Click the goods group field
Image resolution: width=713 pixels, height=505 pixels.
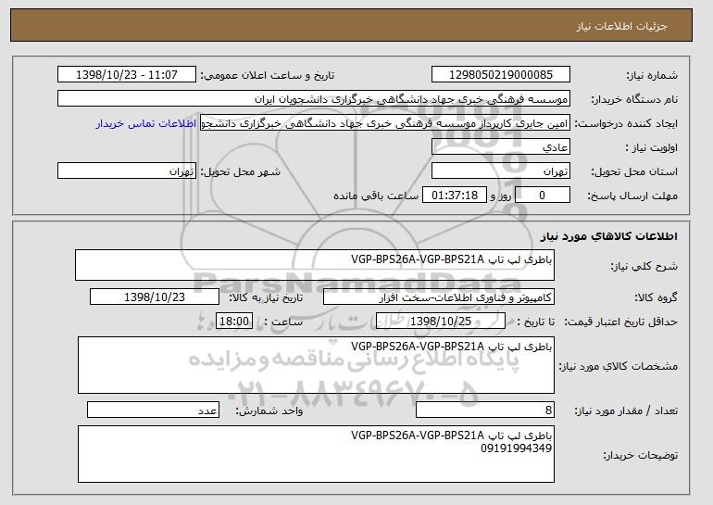click(439, 297)
